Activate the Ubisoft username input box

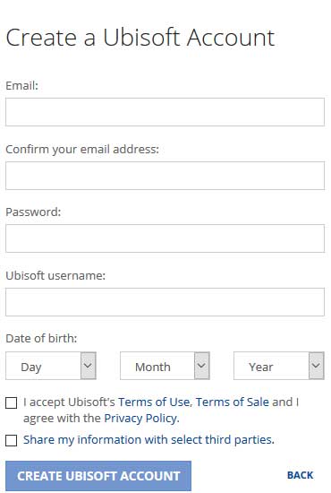pyautogui.click(x=165, y=302)
